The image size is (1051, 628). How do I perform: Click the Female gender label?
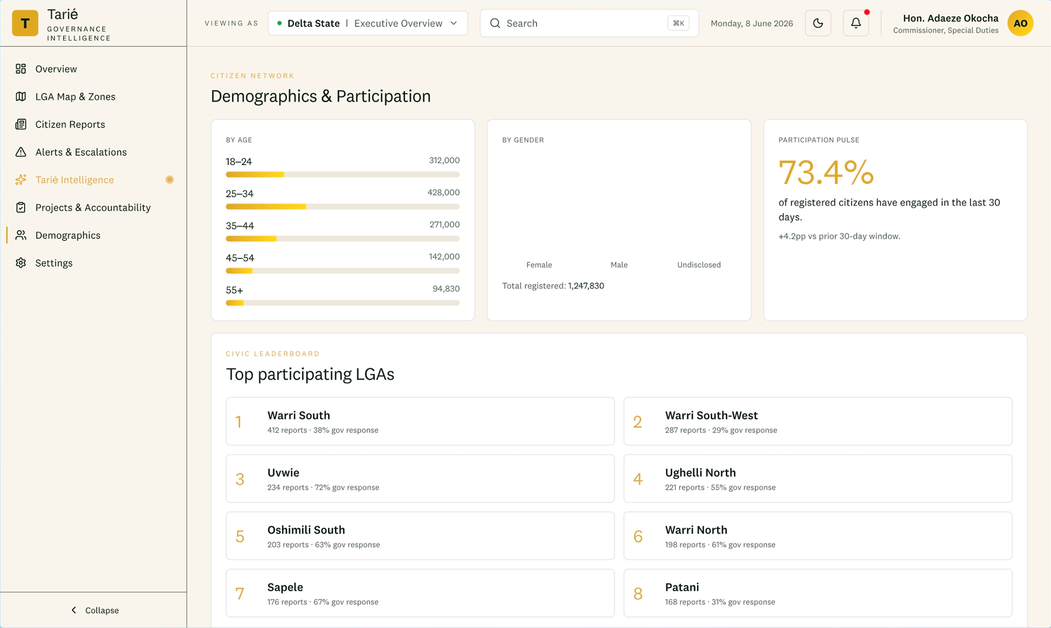point(539,265)
